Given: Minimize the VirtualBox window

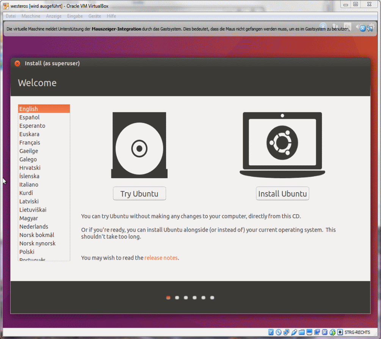Looking at the screenshot, I should (345, 5).
